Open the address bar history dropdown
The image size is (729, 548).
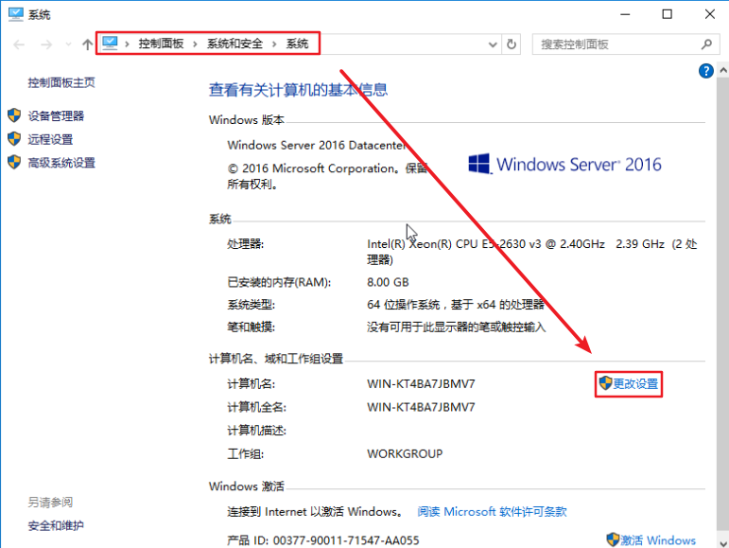point(493,44)
